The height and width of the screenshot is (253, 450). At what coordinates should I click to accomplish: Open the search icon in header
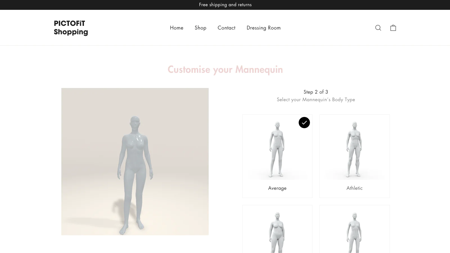pyautogui.click(x=378, y=28)
